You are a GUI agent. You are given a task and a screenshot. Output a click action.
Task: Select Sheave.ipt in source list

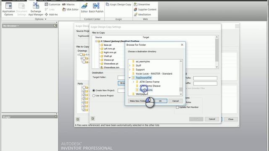(x=109, y=60)
